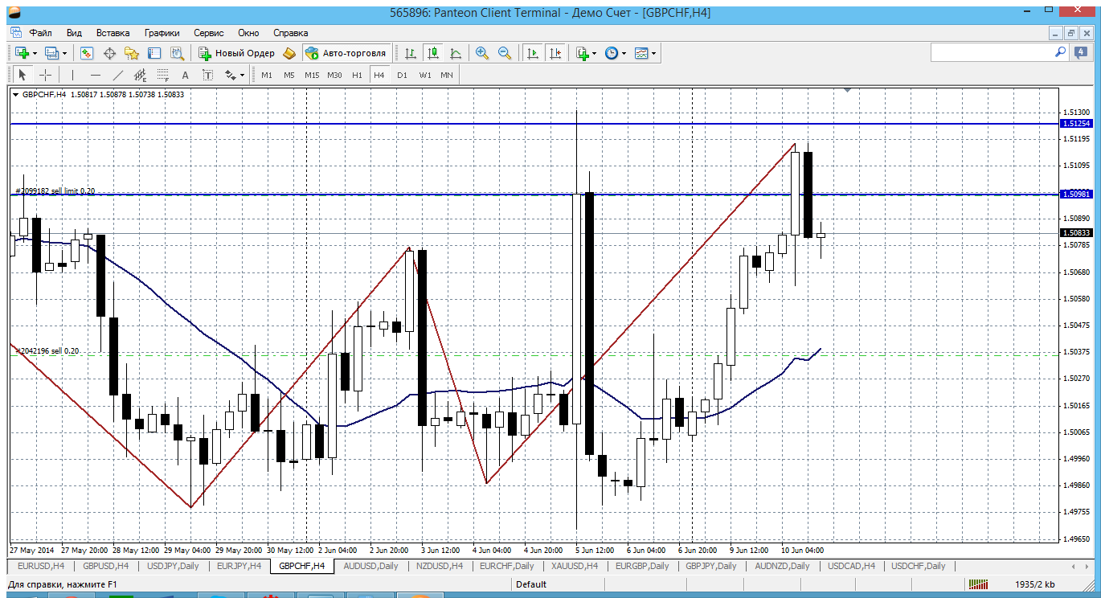Switch timeframe to W1
This screenshot has width=1101, height=598.
click(x=424, y=75)
